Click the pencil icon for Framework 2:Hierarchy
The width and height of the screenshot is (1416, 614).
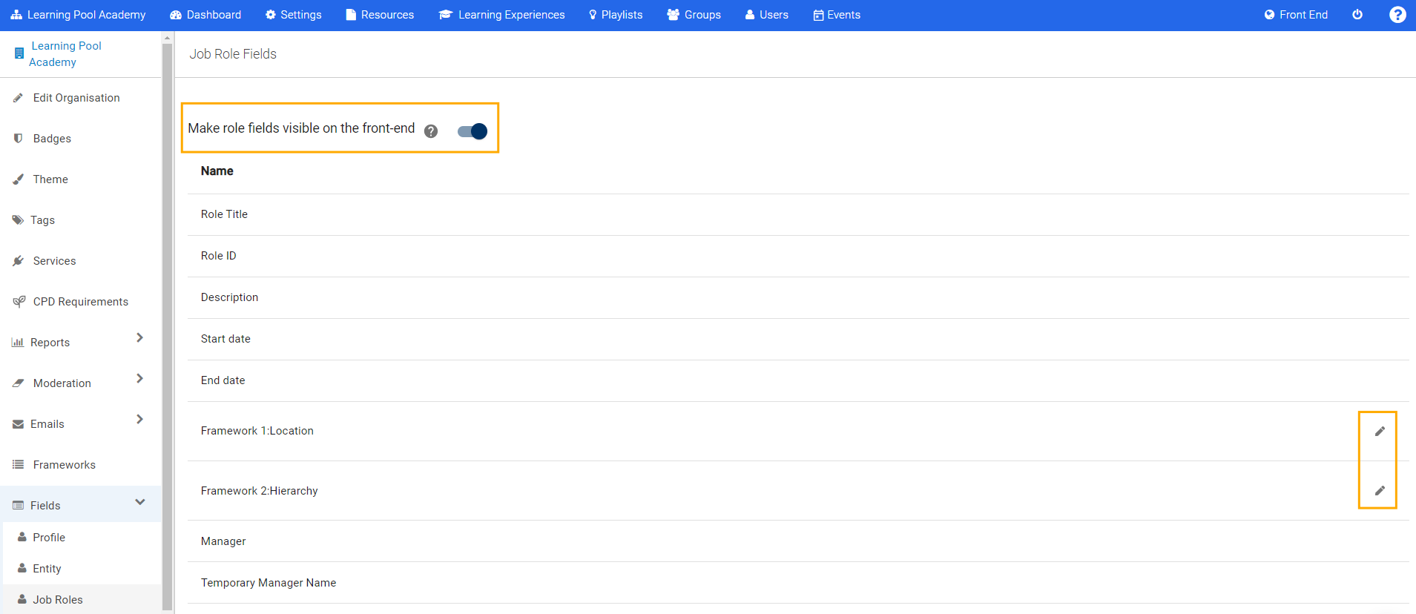1379,490
